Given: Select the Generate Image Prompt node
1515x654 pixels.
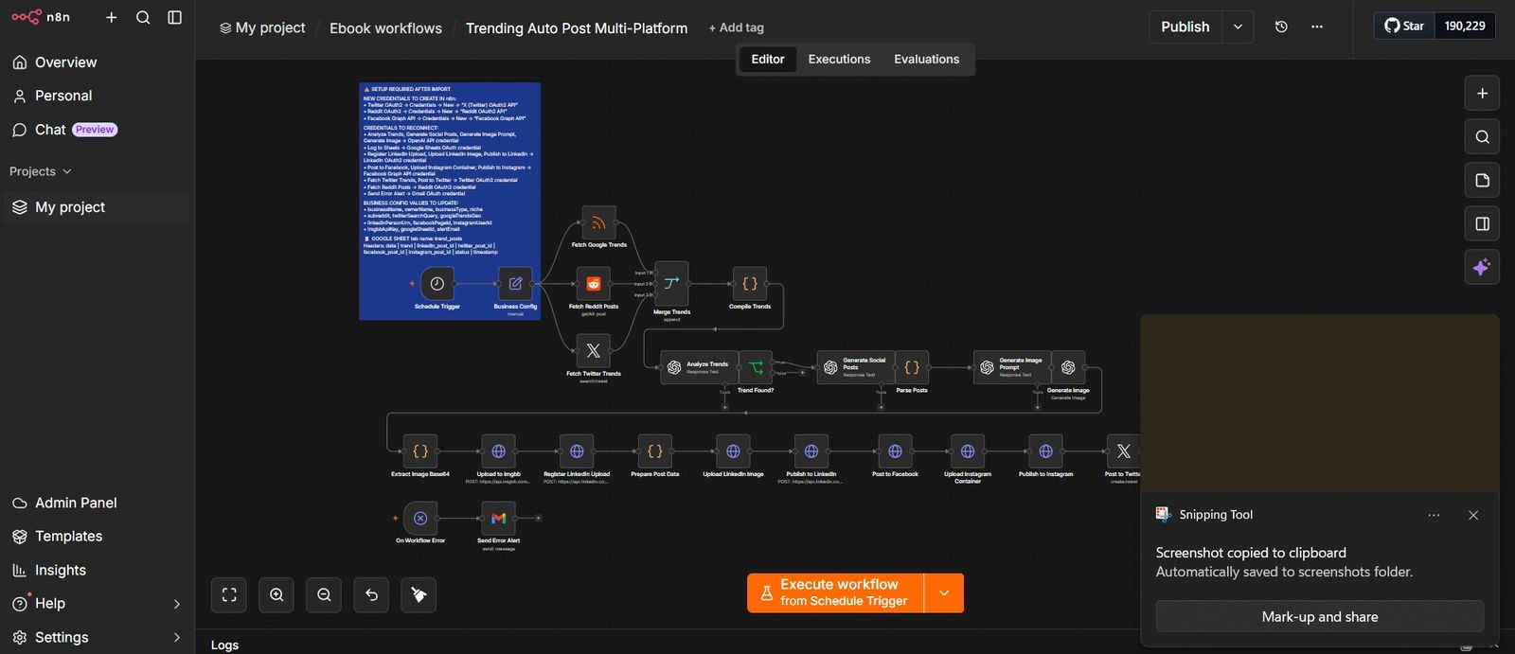Looking at the screenshot, I should click(1012, 367).
